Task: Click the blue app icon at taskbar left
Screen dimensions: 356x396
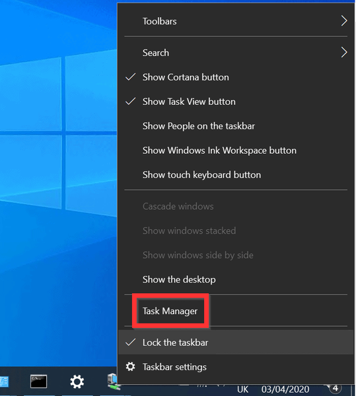Action: (x=5, y=382)
